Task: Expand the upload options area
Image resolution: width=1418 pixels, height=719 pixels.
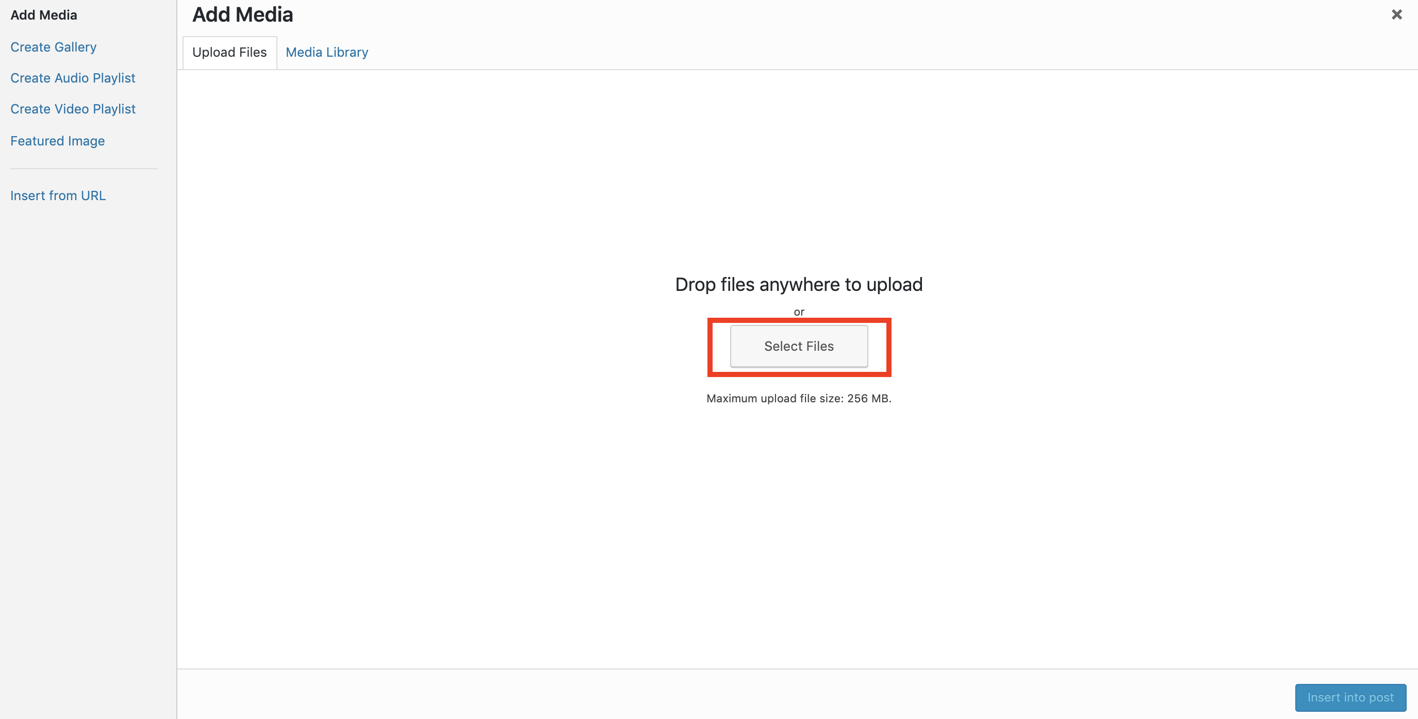Action: tap(798, 346)
